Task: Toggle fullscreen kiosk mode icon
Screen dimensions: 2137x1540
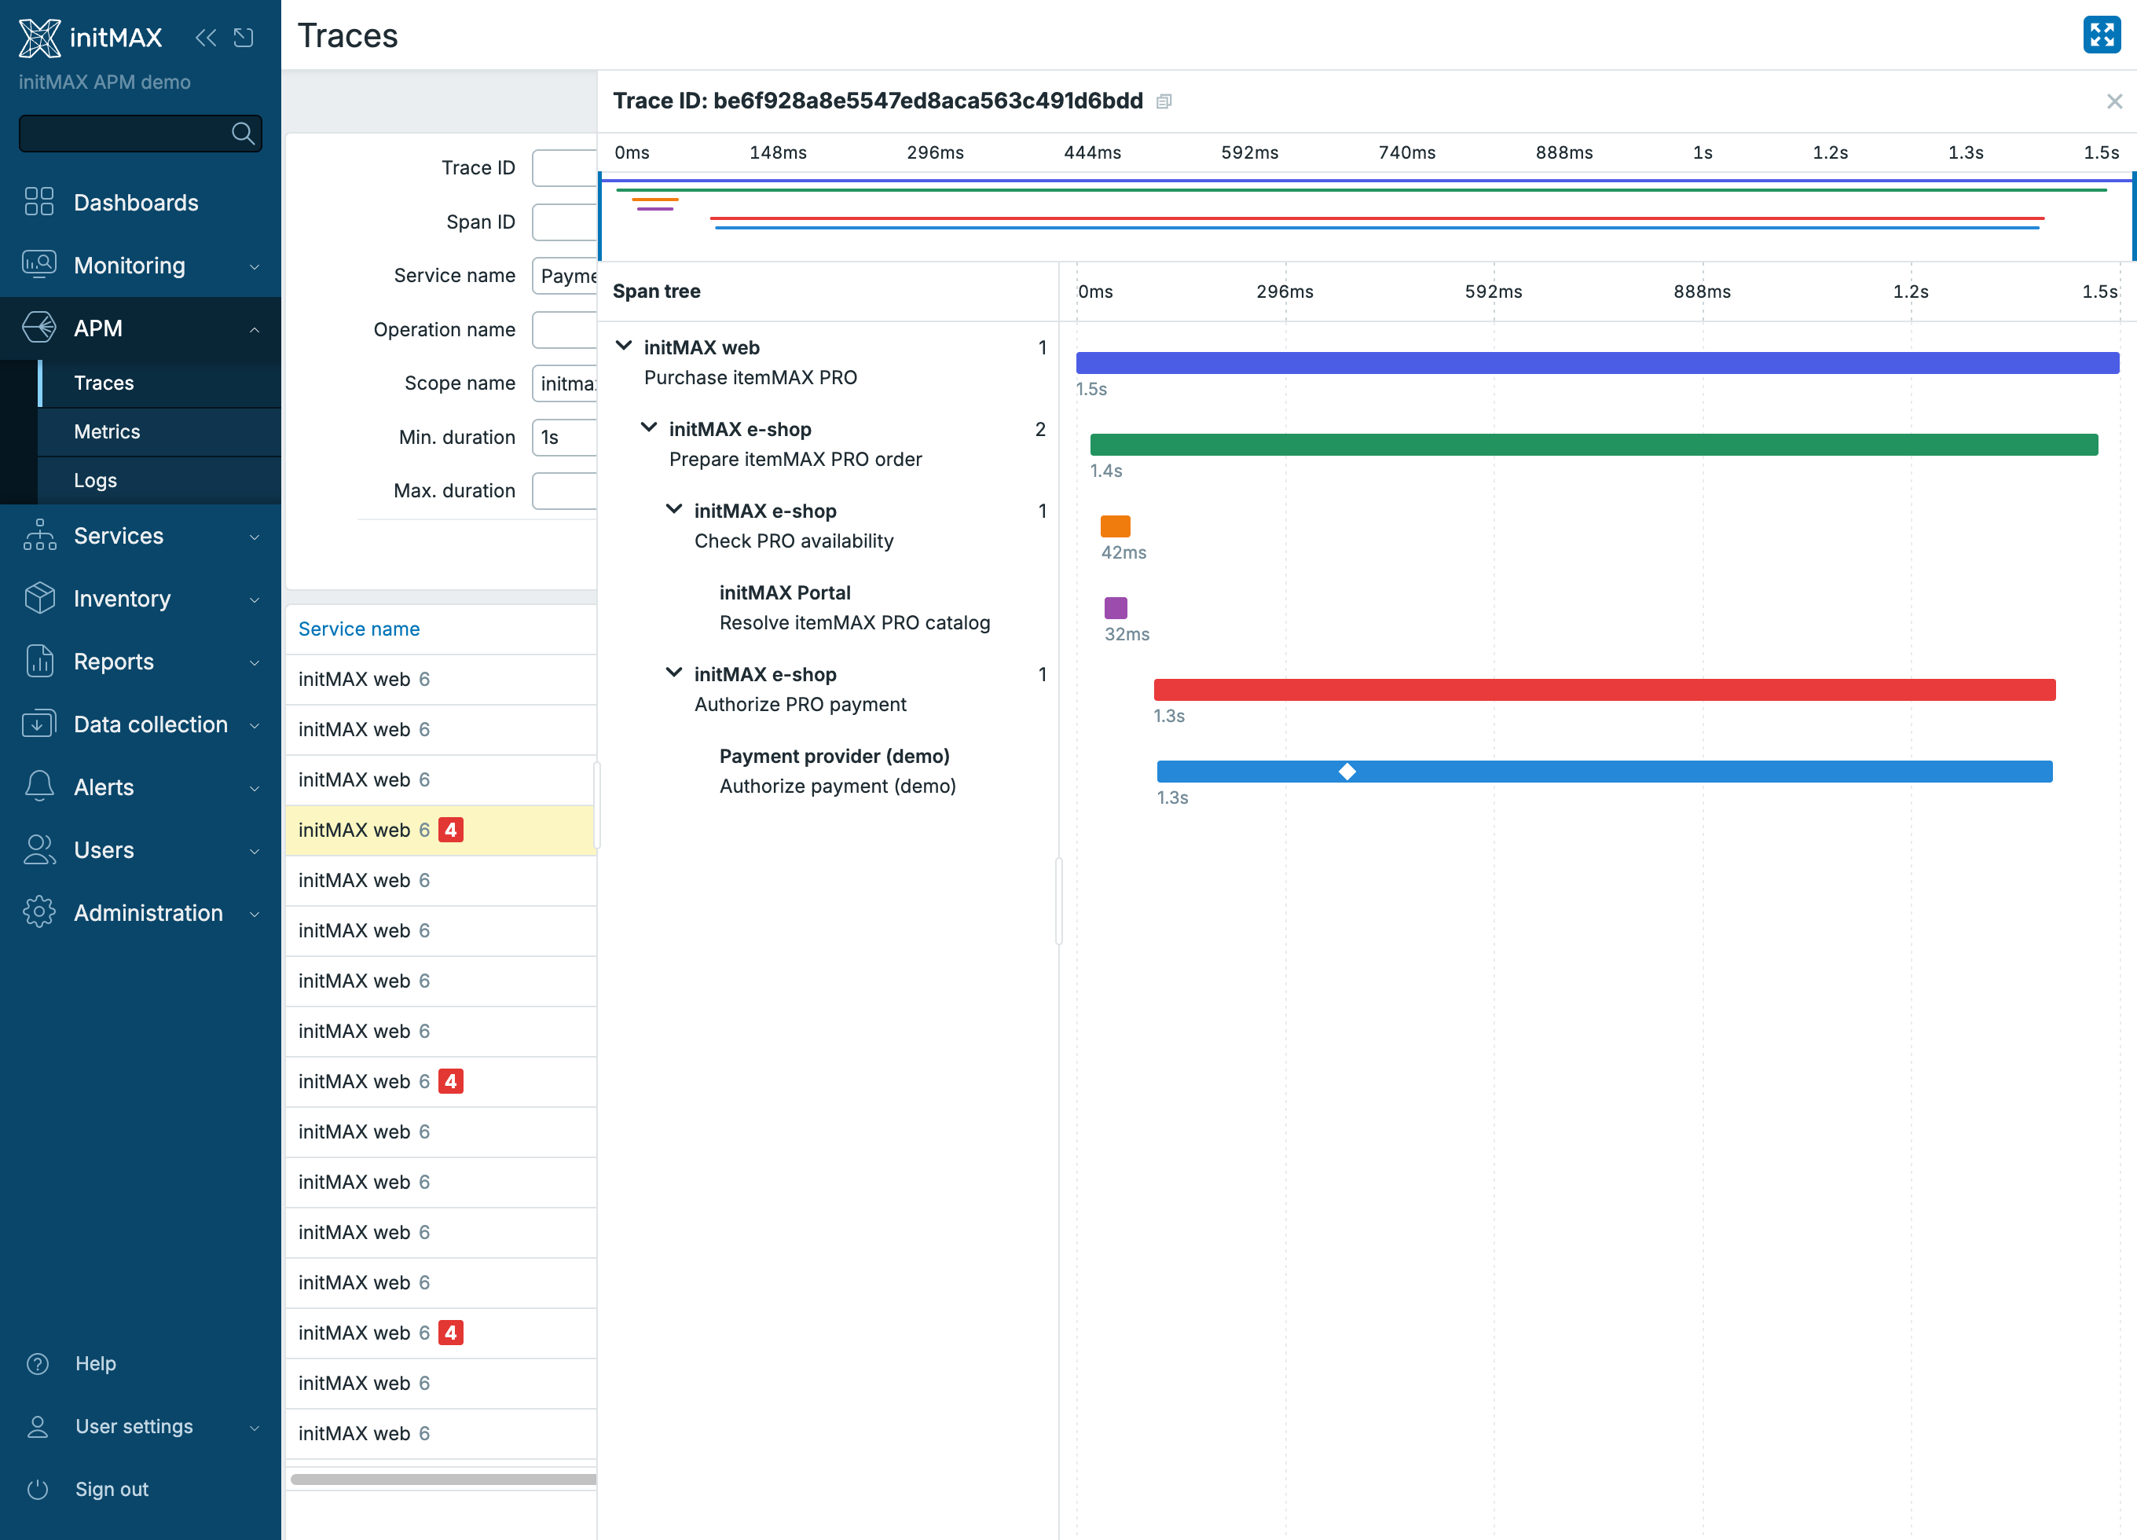Action: coord(2101,36)
